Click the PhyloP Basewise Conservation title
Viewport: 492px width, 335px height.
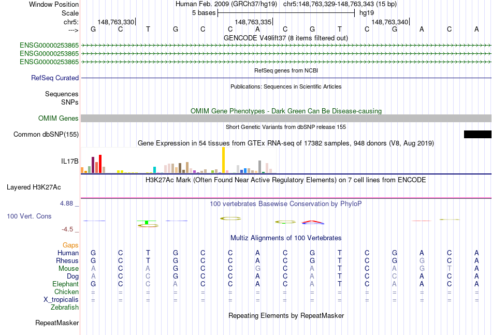pyautogui.click(x=286, y=204)
